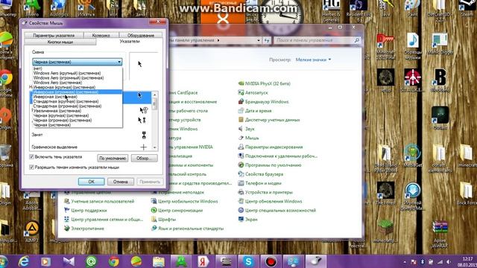
Task: Open Язык и региональные стандарты link
Action: point(191,229)
